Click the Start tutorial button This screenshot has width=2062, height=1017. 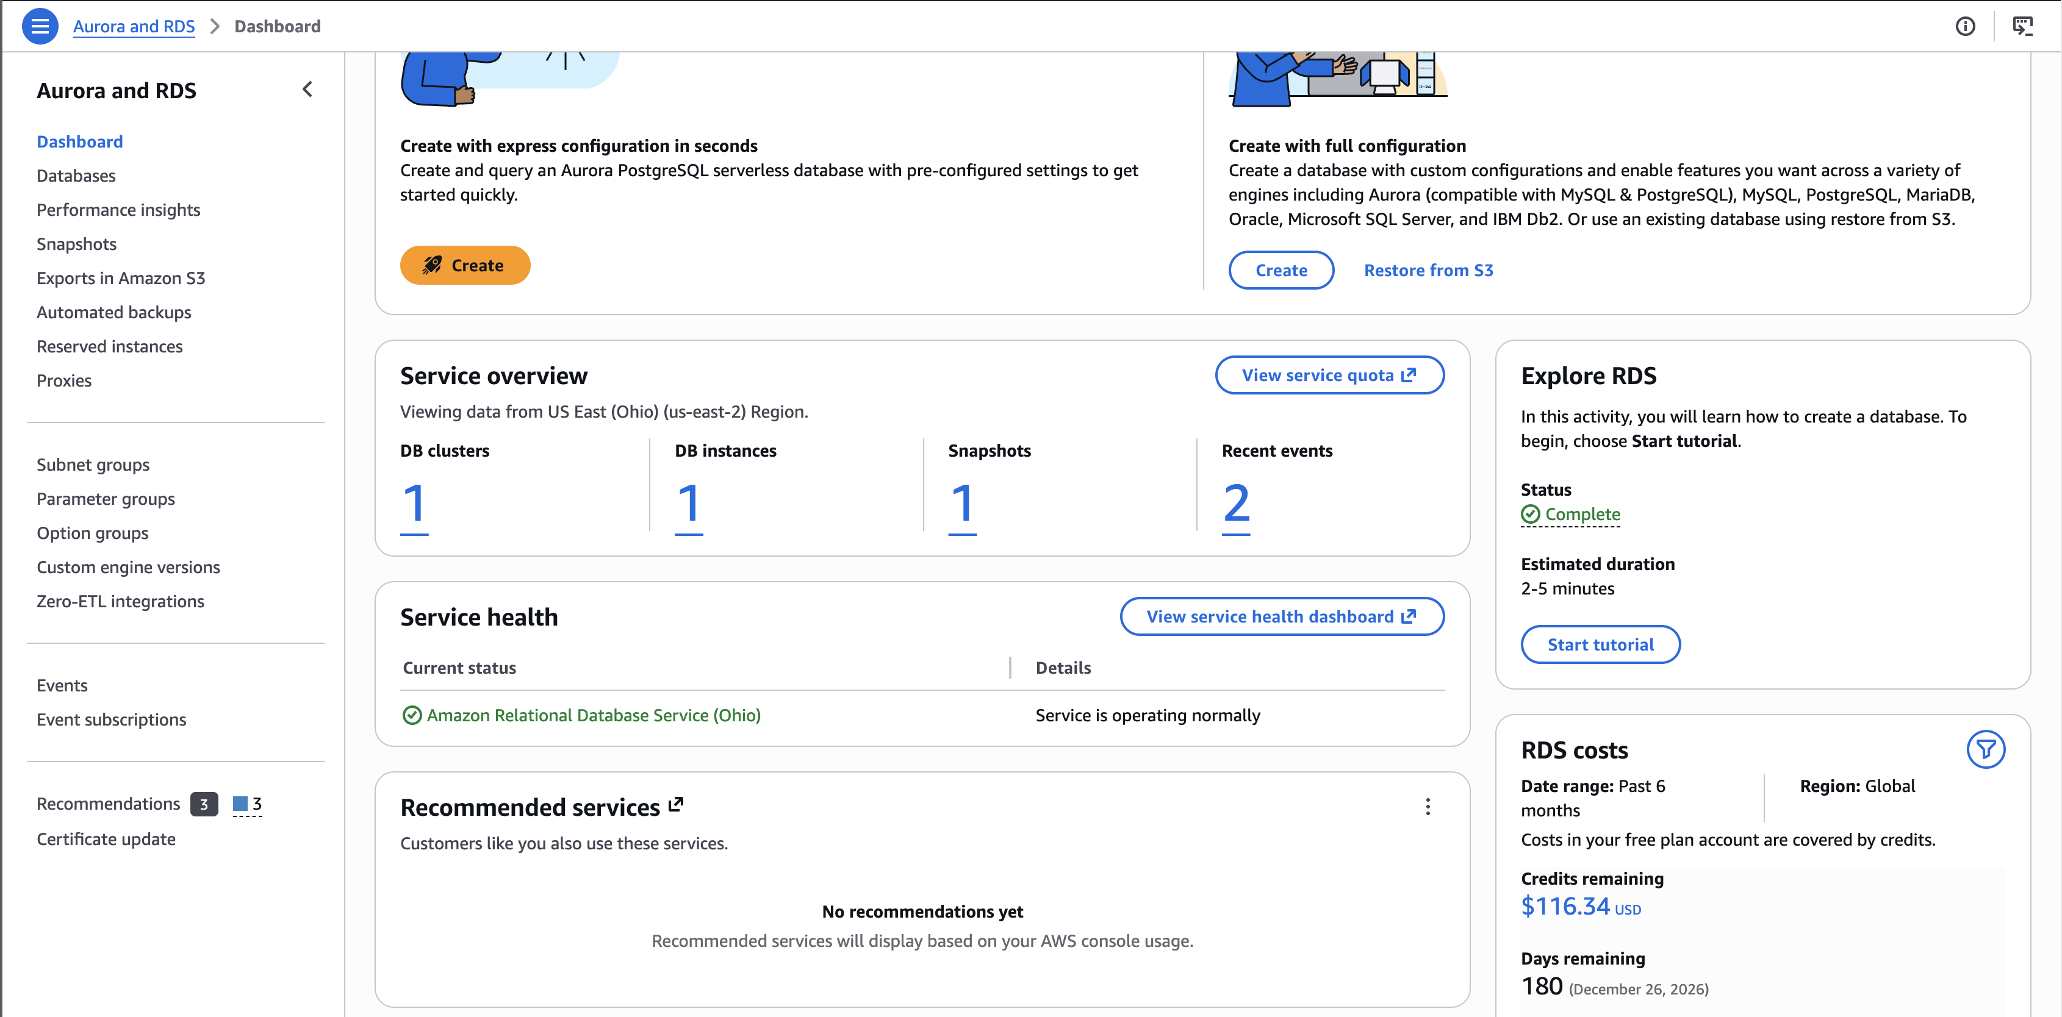coord(1600,645)
